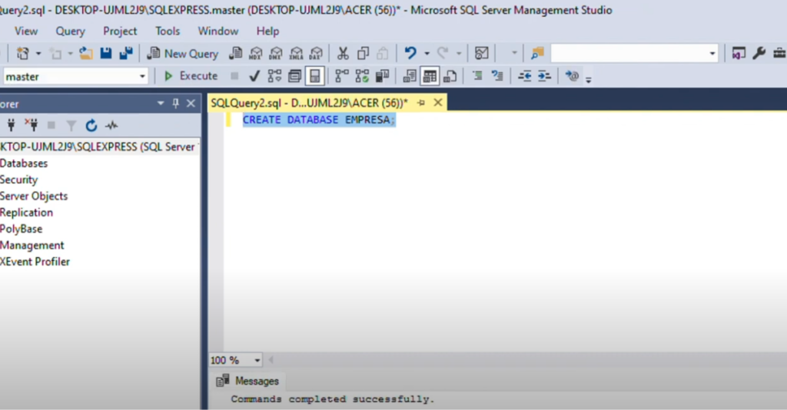This screenshot has width=787, height=410.
Task: Click the Find in Files icon
Action: 537,53
